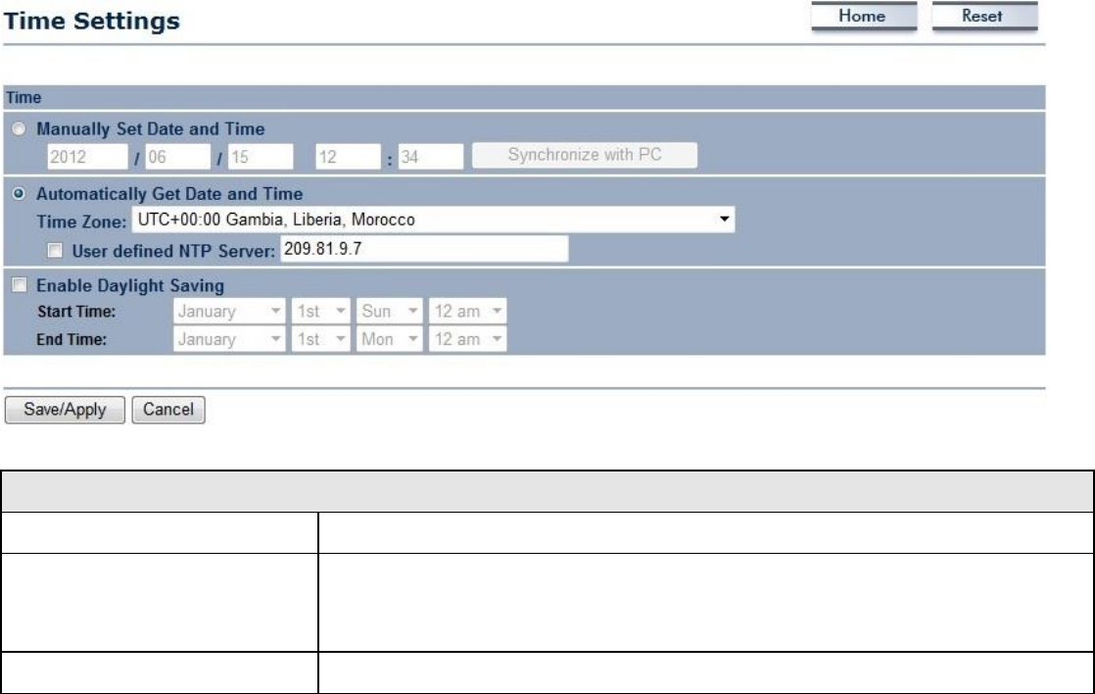Click the month field showing 06
The image size is (1095, 694).
click(x=177, y=157)
